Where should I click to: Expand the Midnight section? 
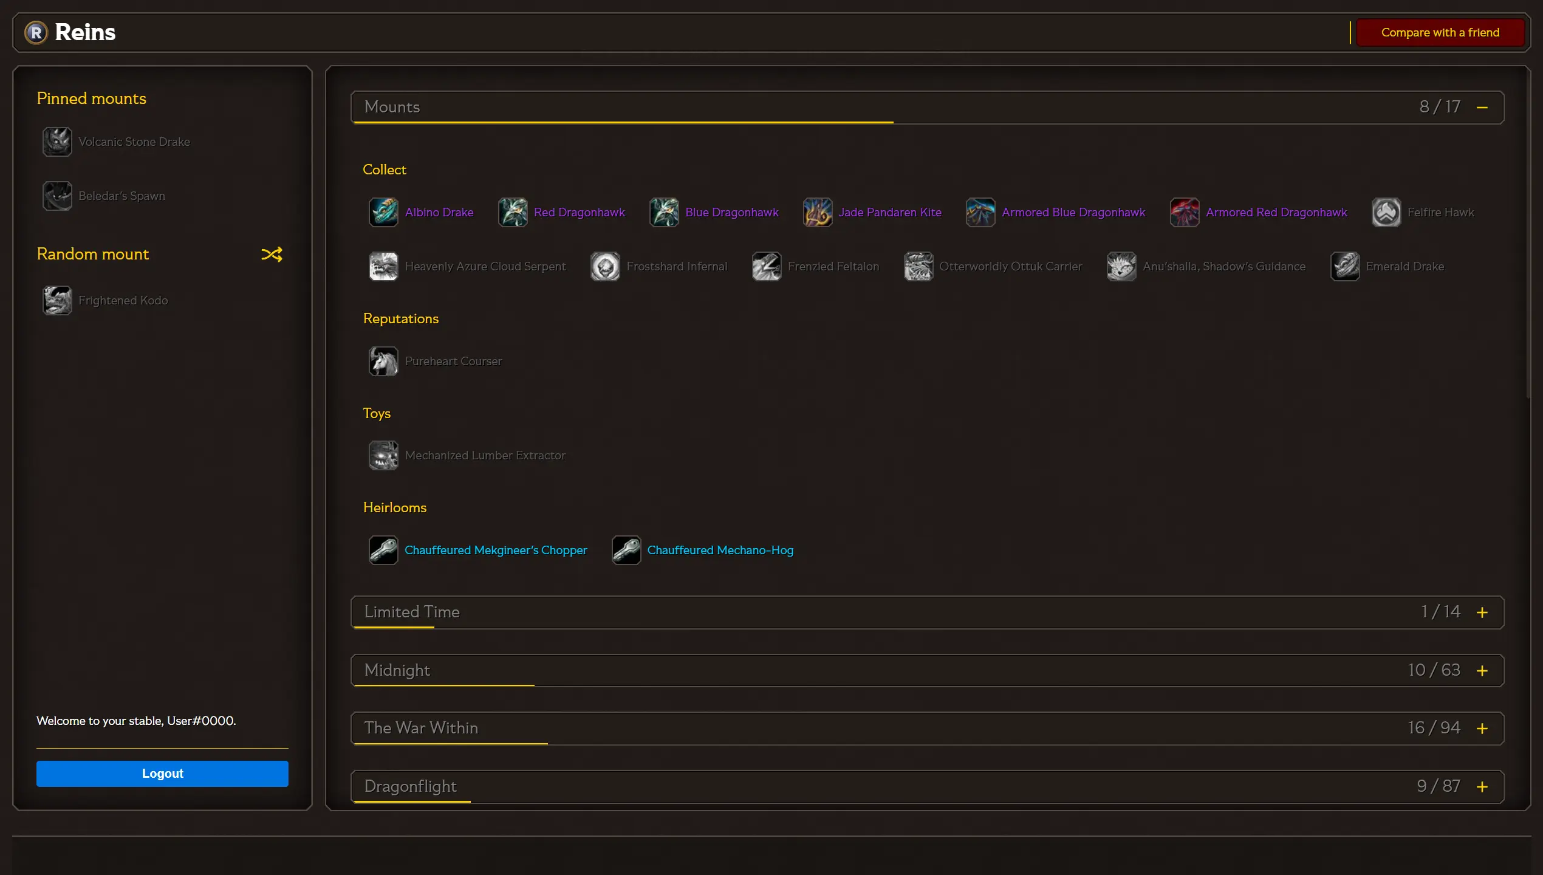point(1482,671)
